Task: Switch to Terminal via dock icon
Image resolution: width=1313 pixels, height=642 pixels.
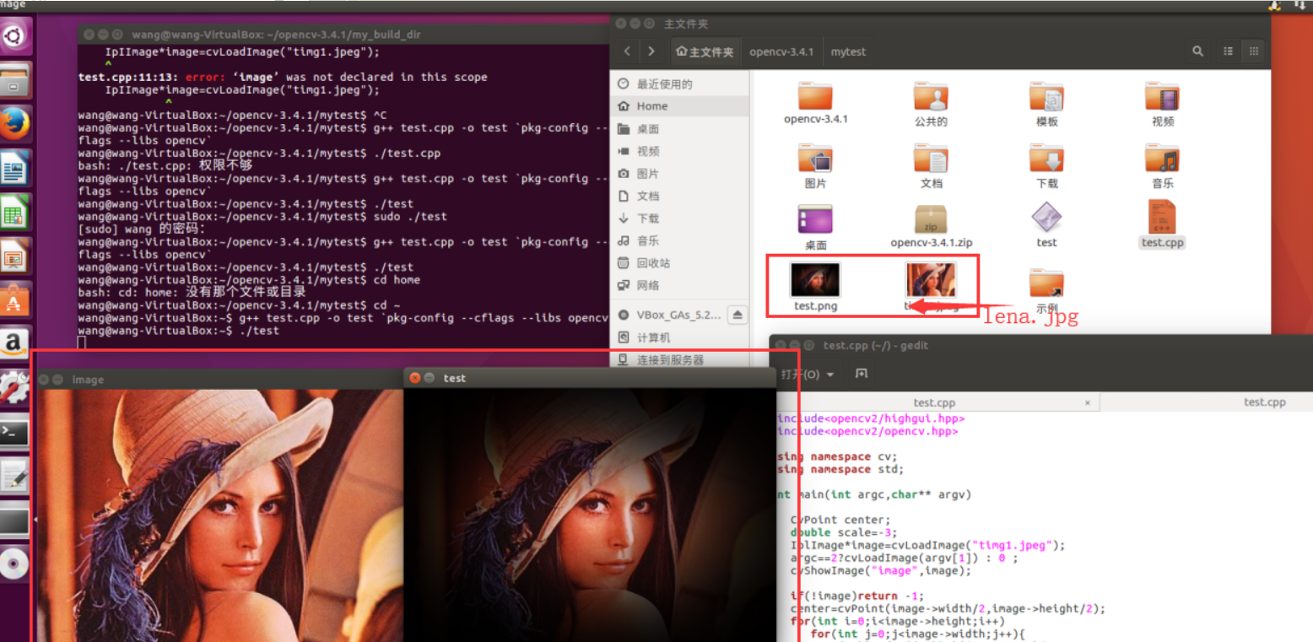Action: (15, 432)
